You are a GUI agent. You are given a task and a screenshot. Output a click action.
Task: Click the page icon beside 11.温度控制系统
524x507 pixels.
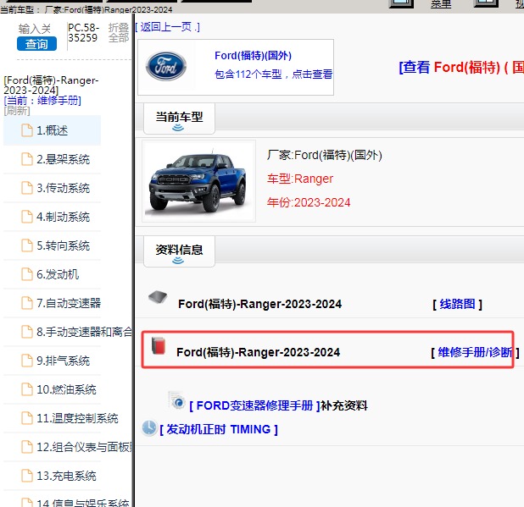[x=27, y=418]
